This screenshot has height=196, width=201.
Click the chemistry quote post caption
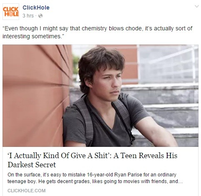coord(97,32)
